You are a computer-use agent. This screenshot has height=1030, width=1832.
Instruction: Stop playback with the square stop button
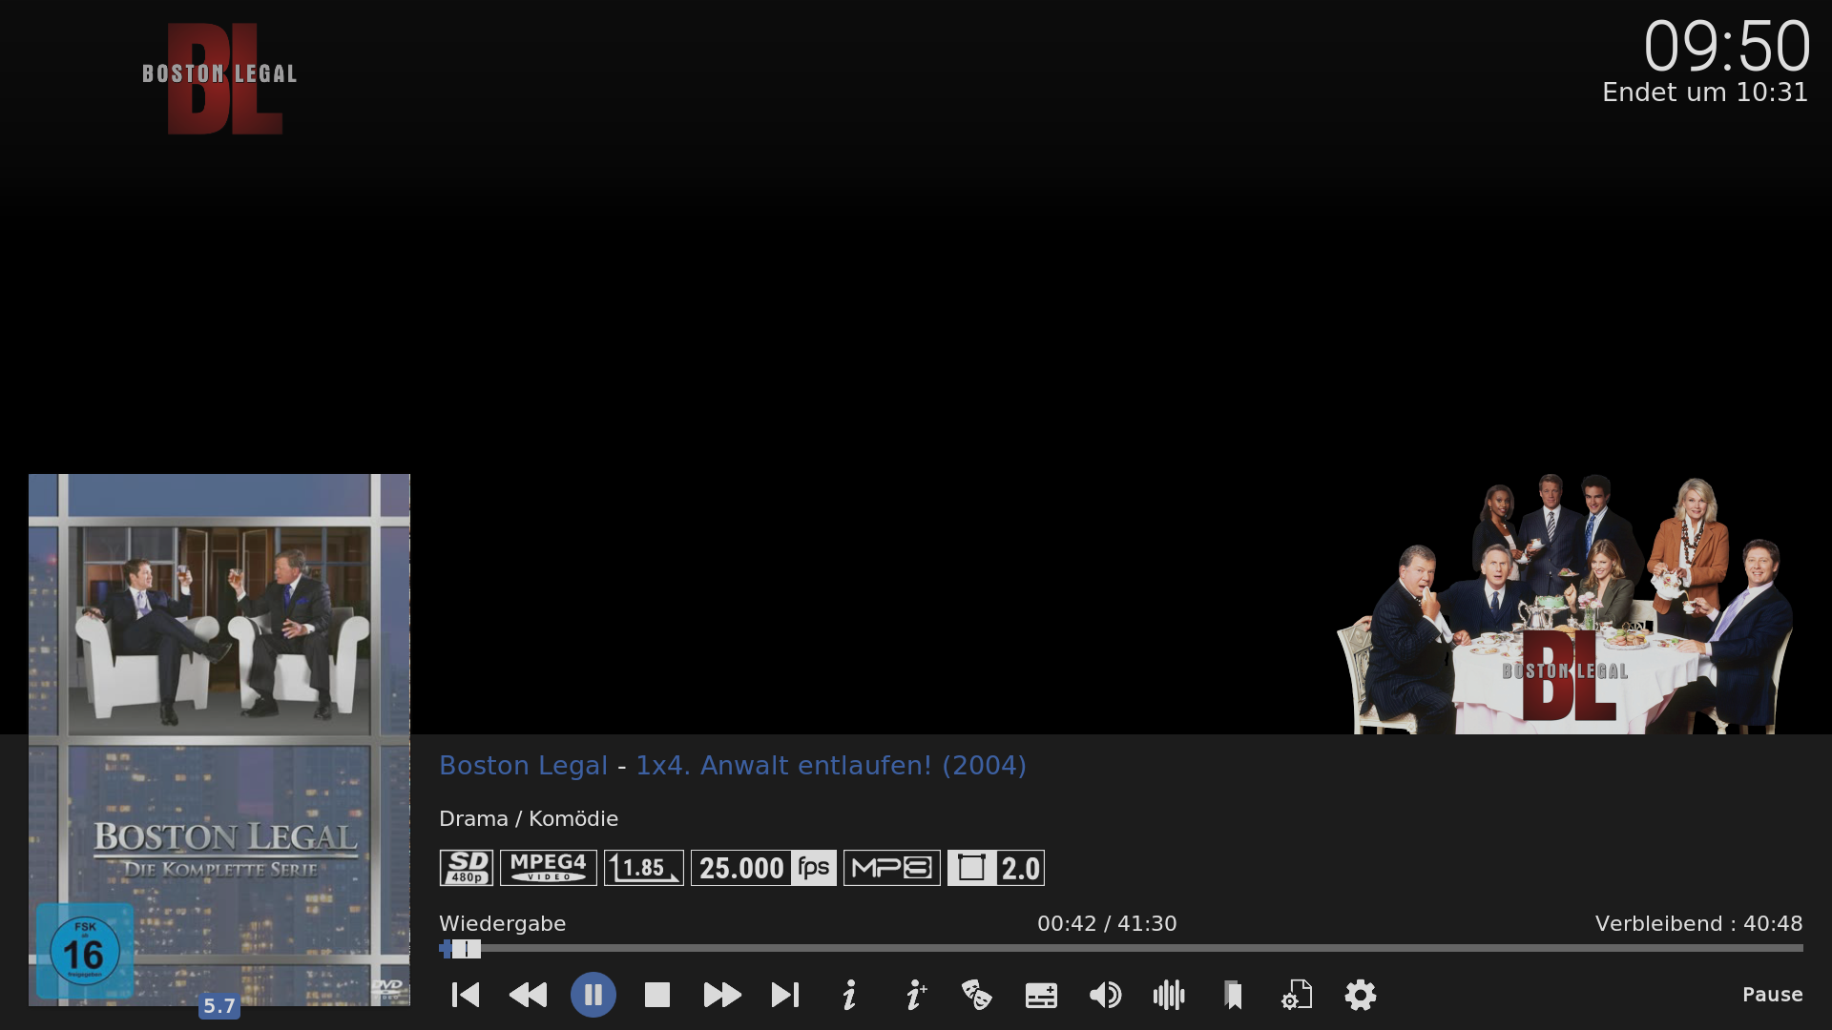click(657, 995)
